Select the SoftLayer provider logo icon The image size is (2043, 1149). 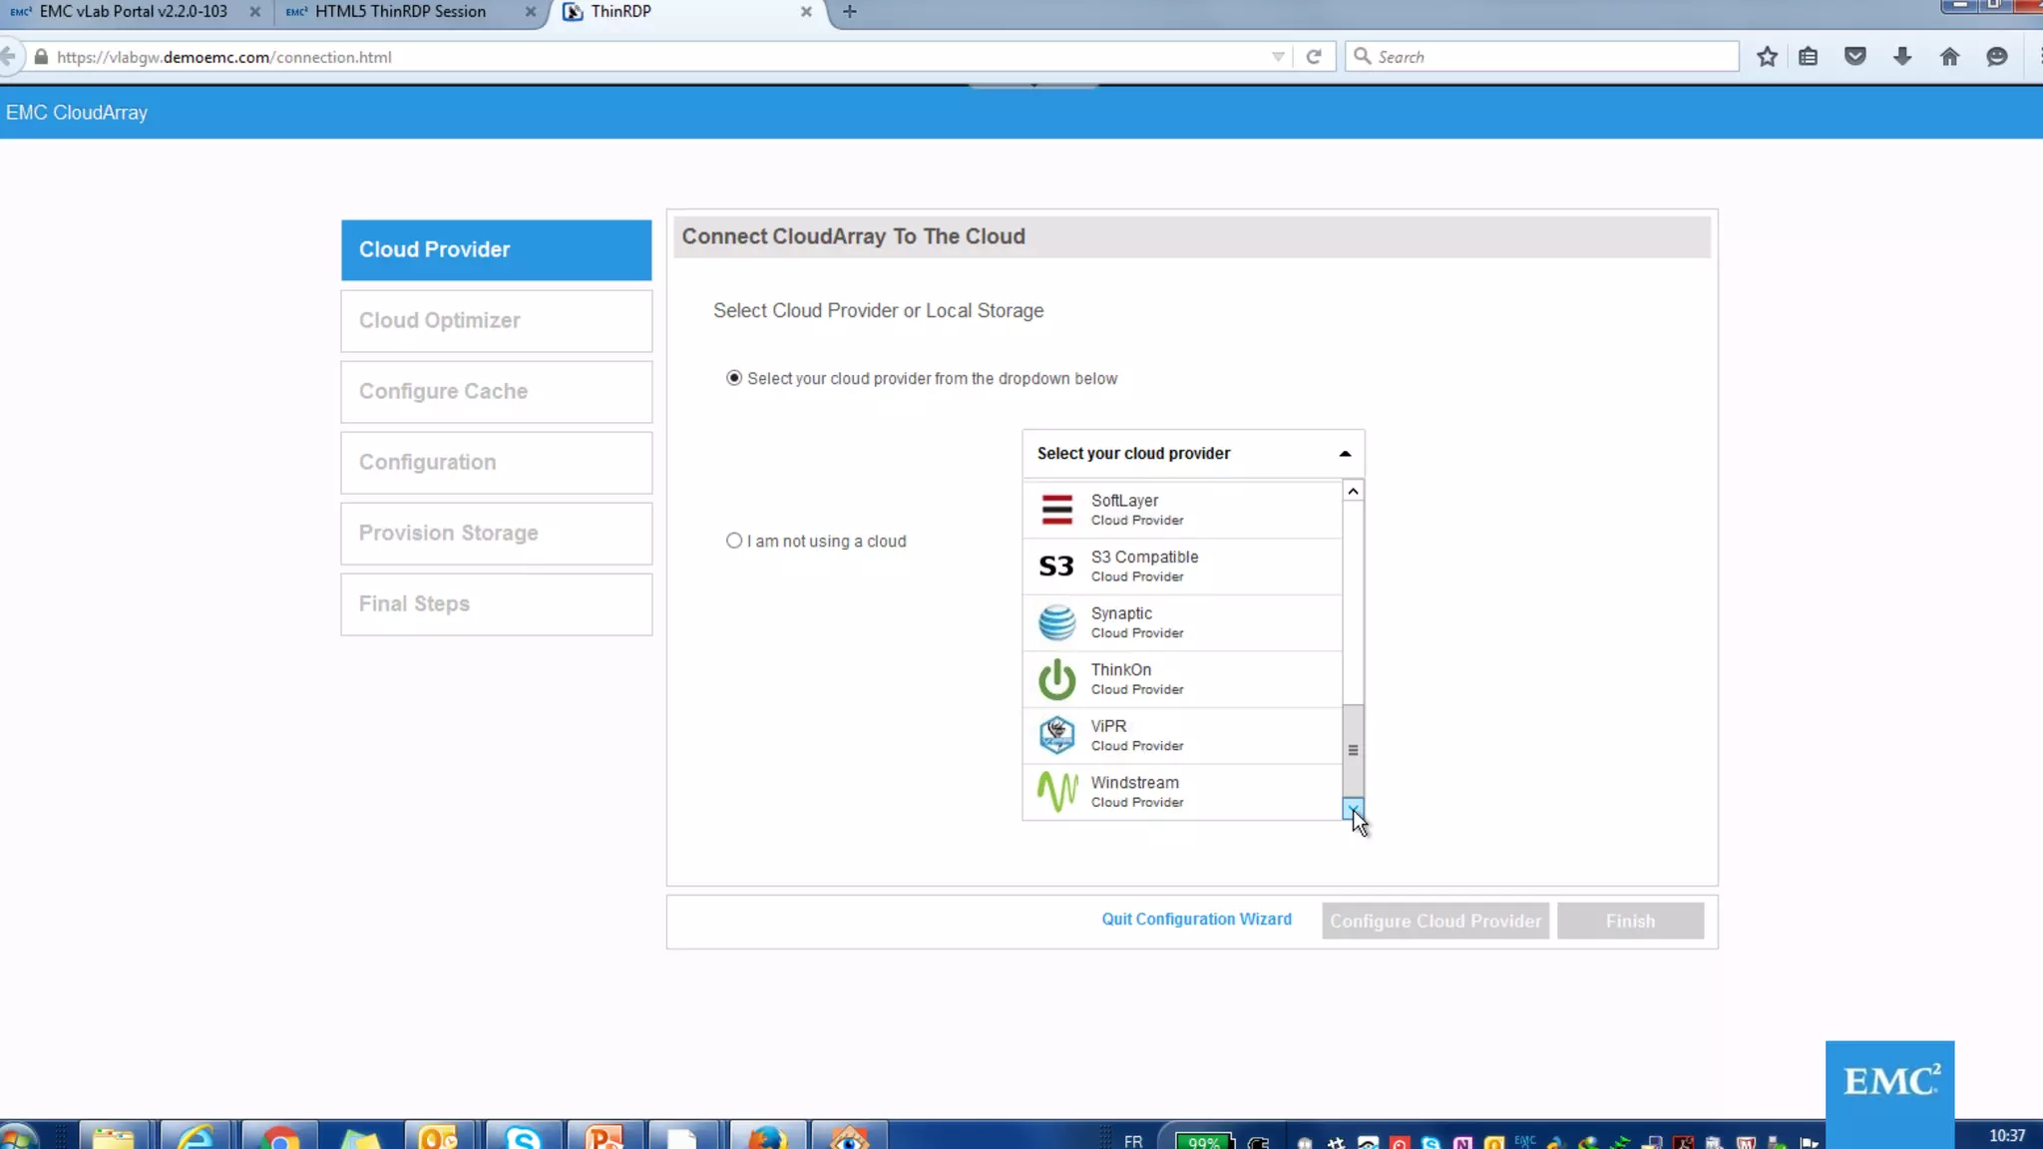coord(1056,510)
